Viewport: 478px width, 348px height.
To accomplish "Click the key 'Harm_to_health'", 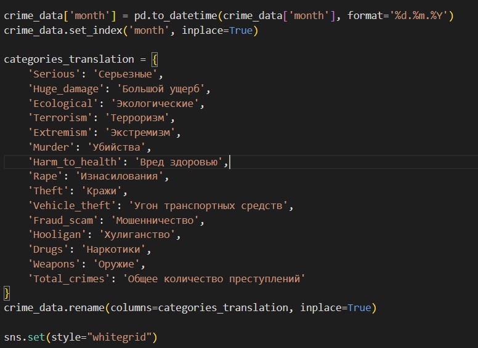I will coord(75,162).
